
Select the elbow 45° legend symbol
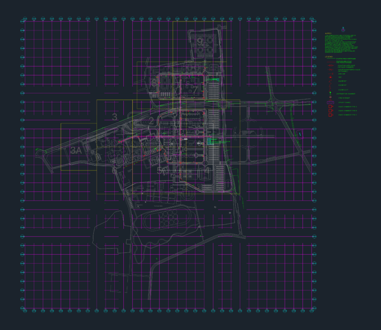pyautogui.click(x=331, y=85)
